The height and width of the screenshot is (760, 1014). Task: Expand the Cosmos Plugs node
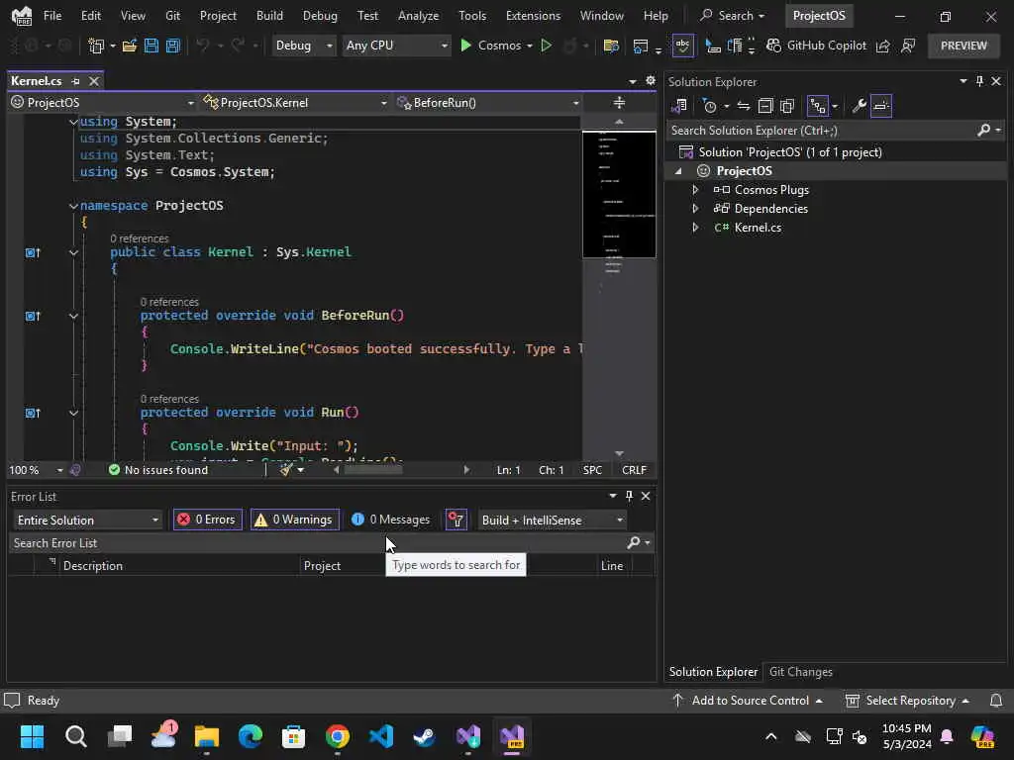(696, 190)
